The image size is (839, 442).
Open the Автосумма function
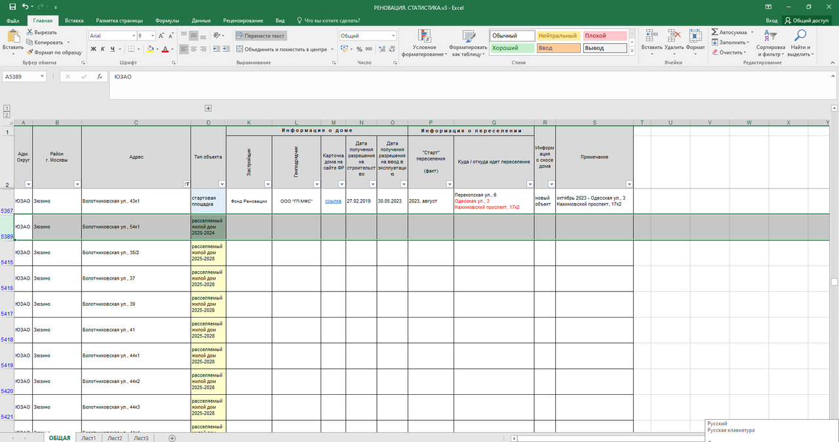click(733, 32)
